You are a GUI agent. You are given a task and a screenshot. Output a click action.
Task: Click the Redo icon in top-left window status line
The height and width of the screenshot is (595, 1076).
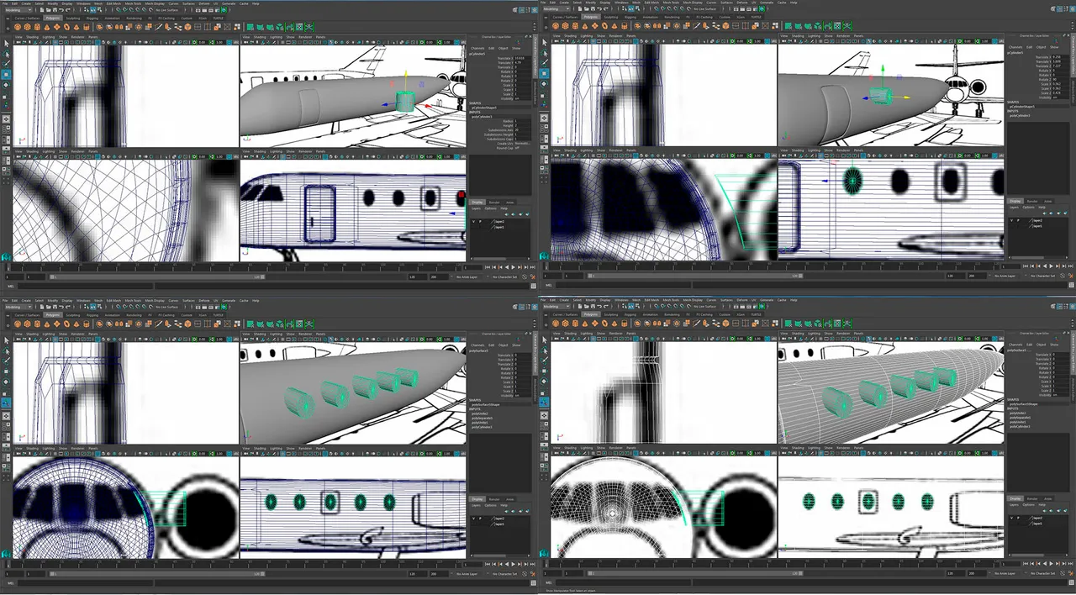click(x=68, y=10)
